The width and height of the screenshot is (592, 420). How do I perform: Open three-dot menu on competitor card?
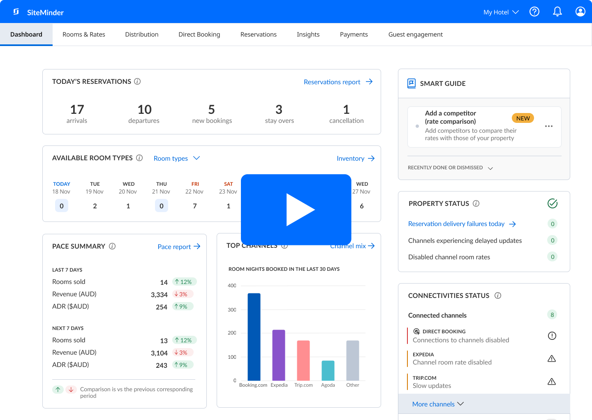pyautogui.click(x=549, y=126)
